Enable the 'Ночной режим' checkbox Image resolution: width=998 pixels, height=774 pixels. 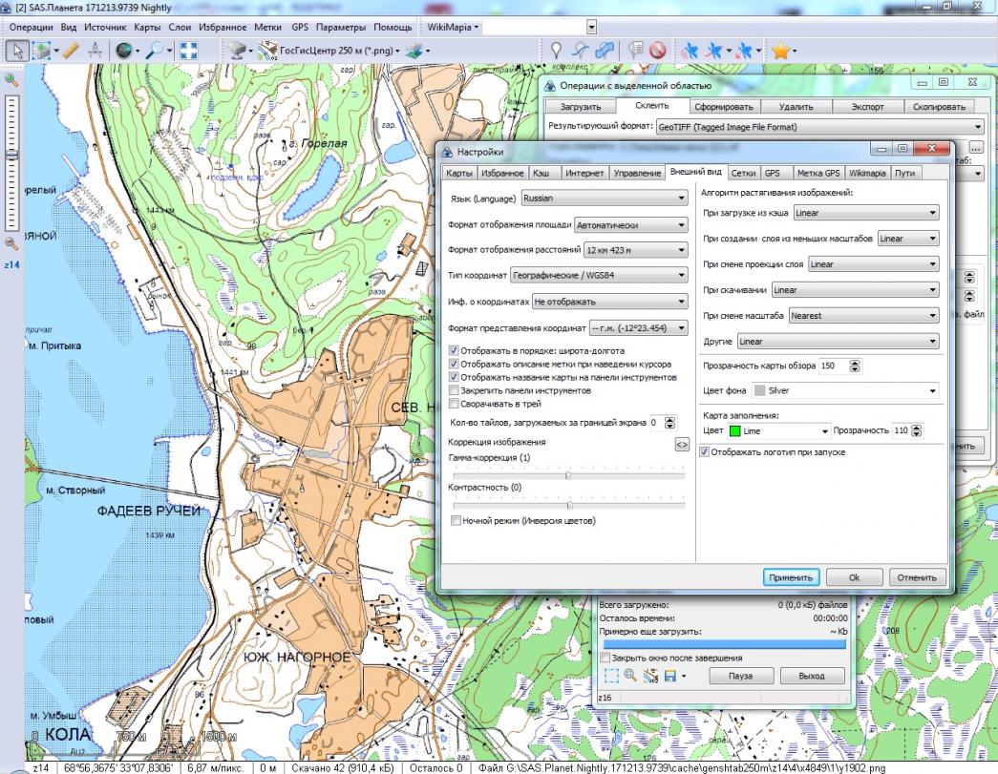[x=455, y=521]
